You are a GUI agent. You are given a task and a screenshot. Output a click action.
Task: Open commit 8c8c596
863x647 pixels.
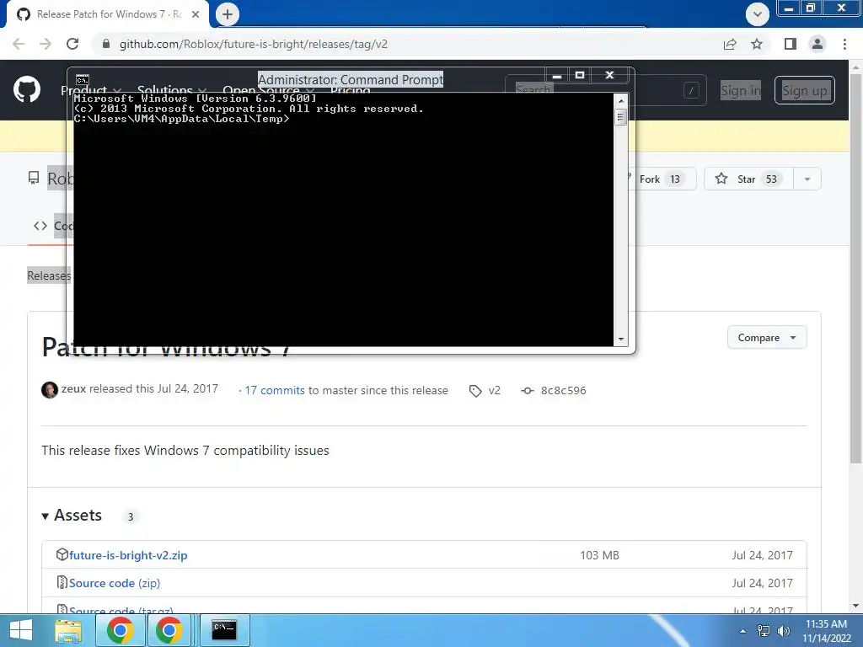click(x=564, y=391)
